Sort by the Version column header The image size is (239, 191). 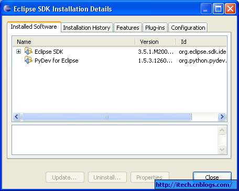click(155, 42)
